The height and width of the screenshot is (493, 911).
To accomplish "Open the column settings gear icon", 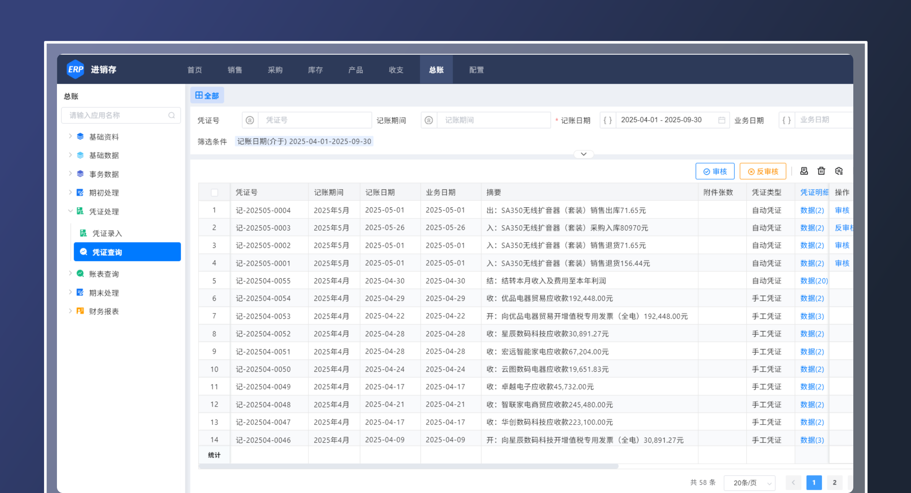I will (839, 171).
